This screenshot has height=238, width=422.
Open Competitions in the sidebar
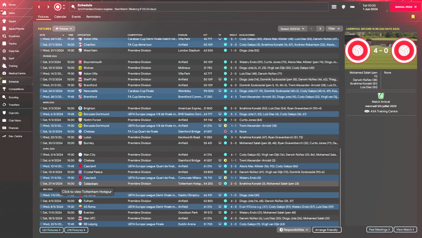[x=16, y=89]
